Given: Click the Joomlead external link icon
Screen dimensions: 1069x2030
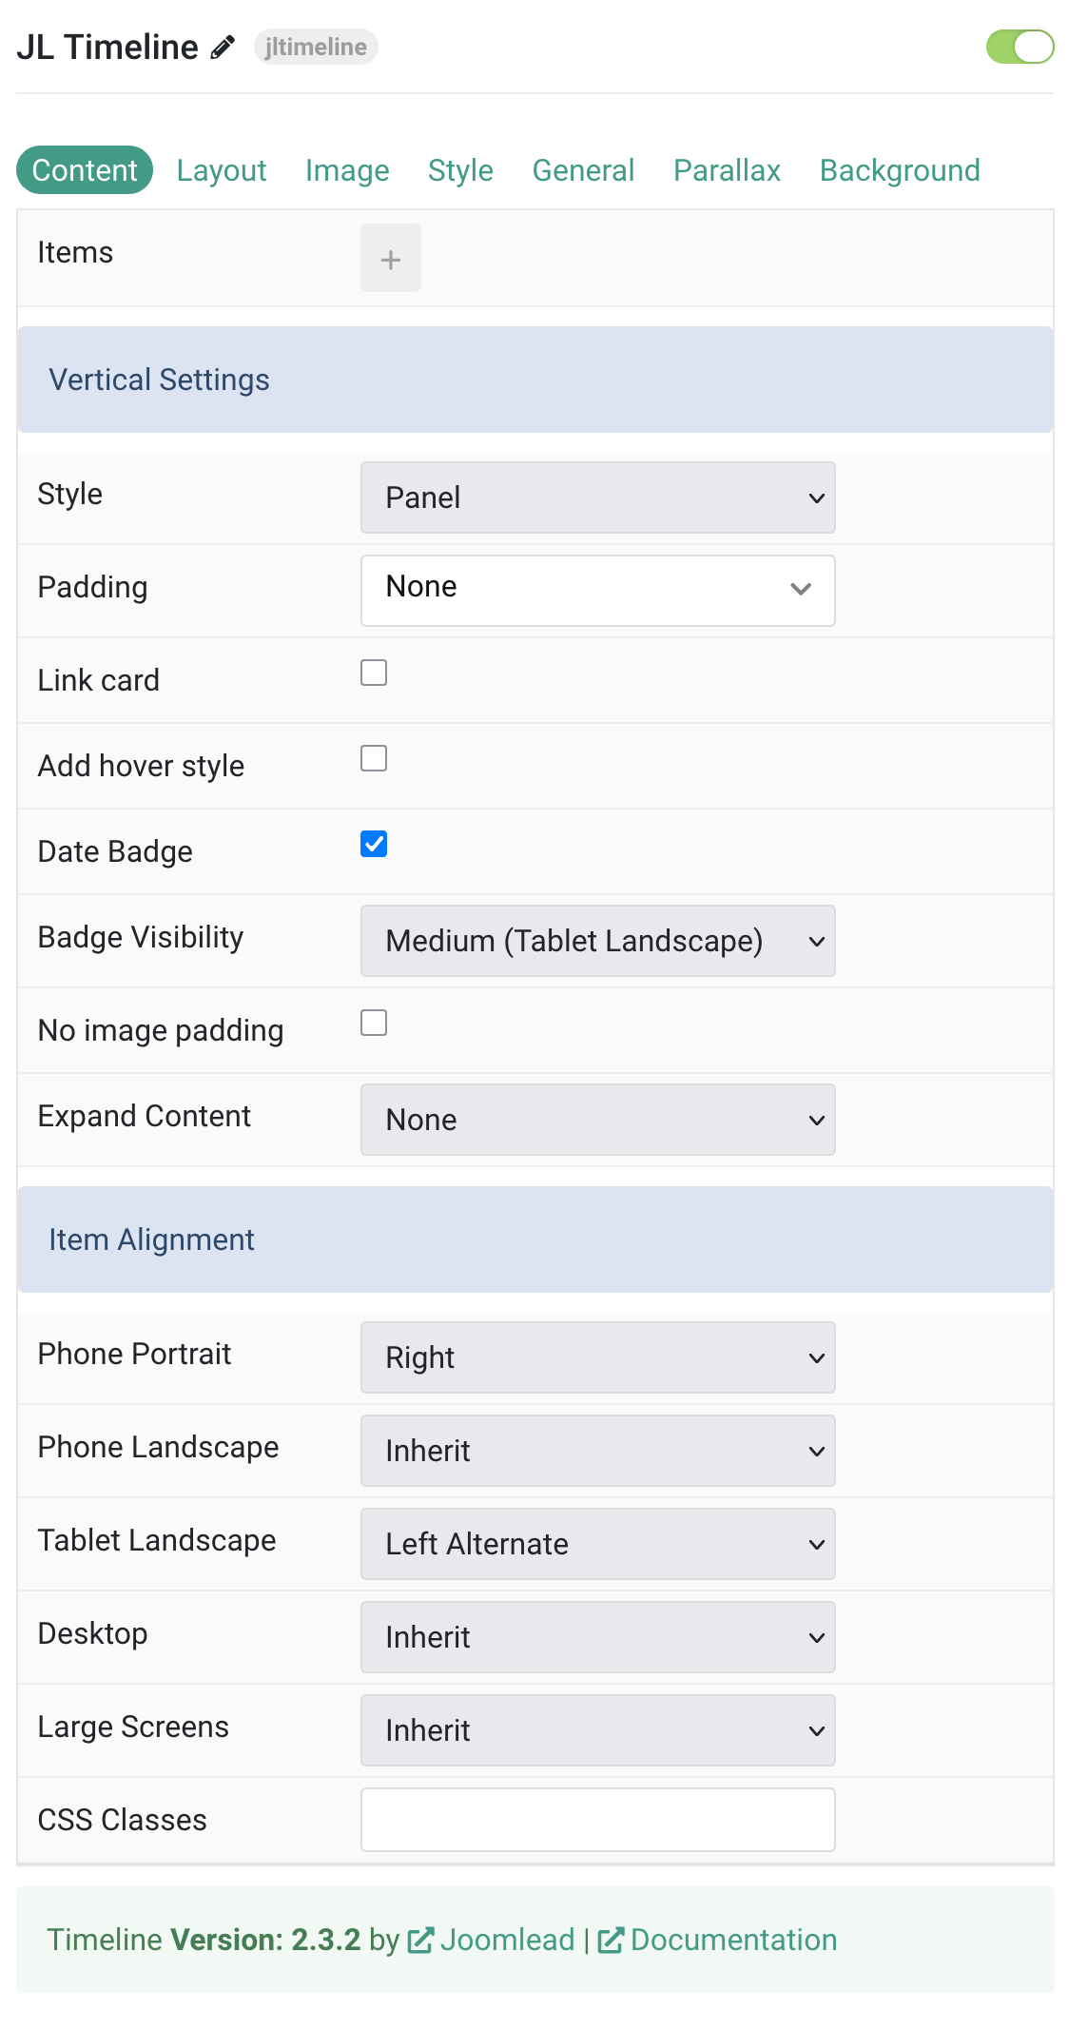Looking at the screenshot, I should (x=420, y=1941).
